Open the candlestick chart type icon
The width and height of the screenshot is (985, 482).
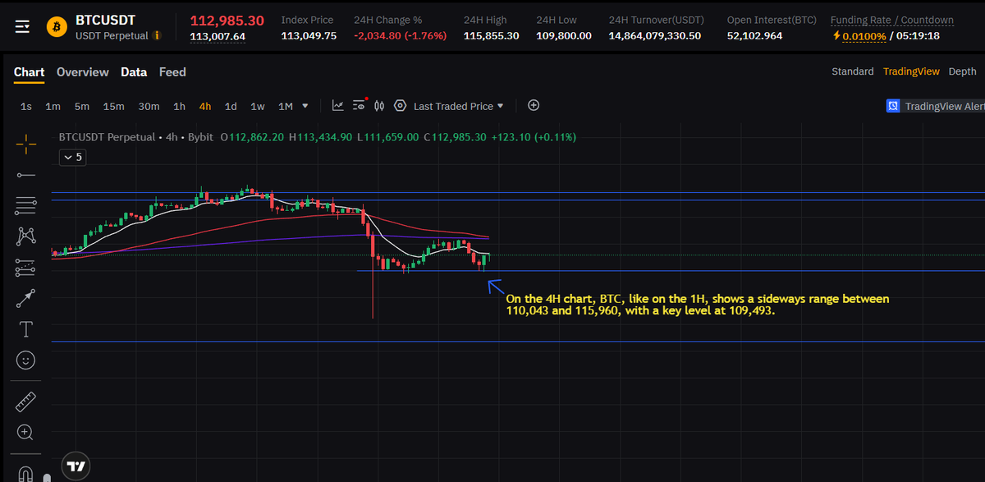pyautogui.click(x=379, y=106)
